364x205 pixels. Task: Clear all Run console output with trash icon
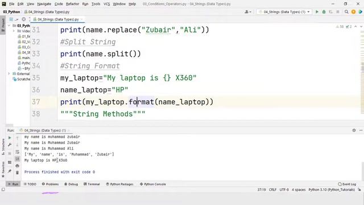[x=17, y=173]
